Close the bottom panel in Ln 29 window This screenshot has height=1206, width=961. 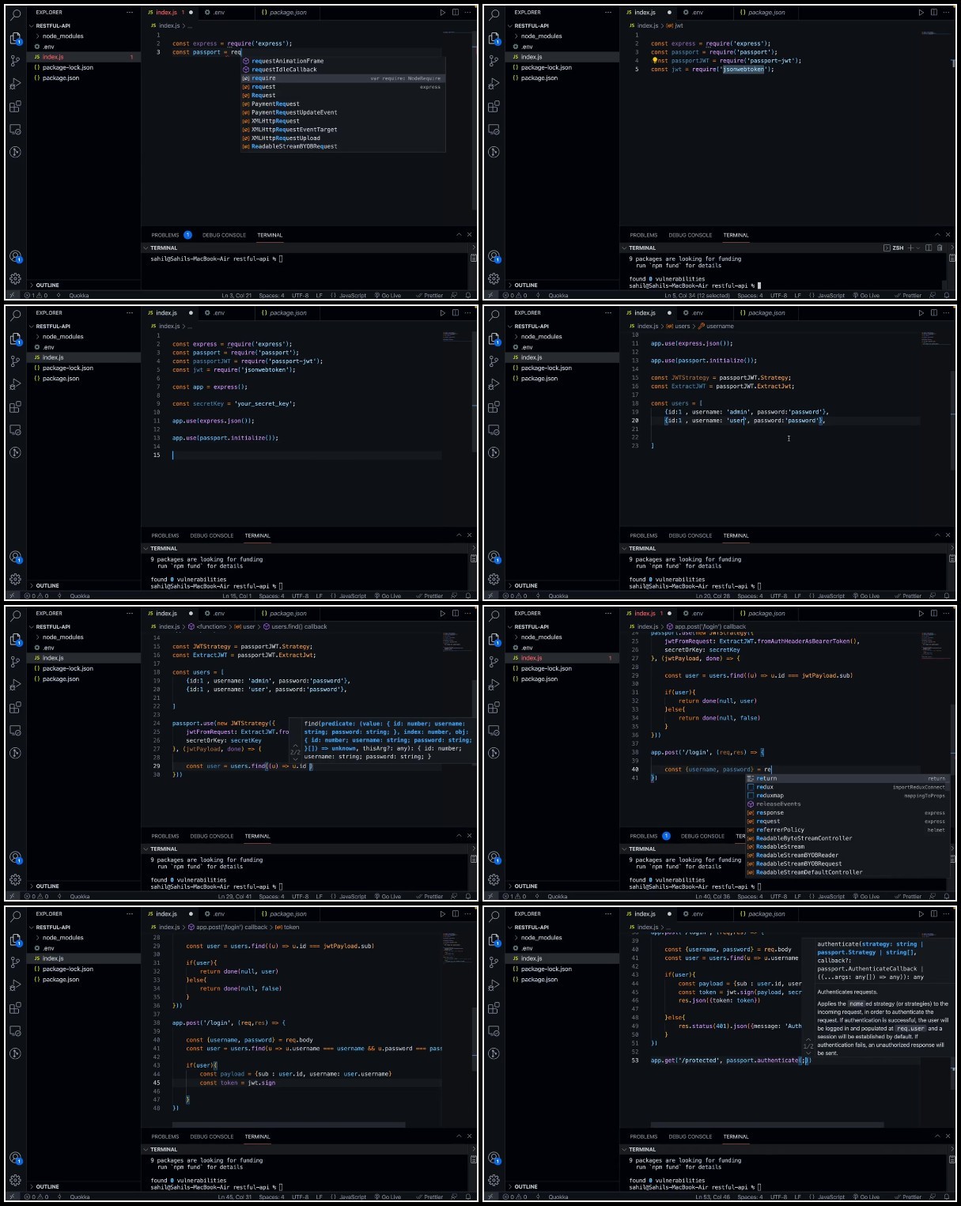pyautogui.click(x=469, y=835)
